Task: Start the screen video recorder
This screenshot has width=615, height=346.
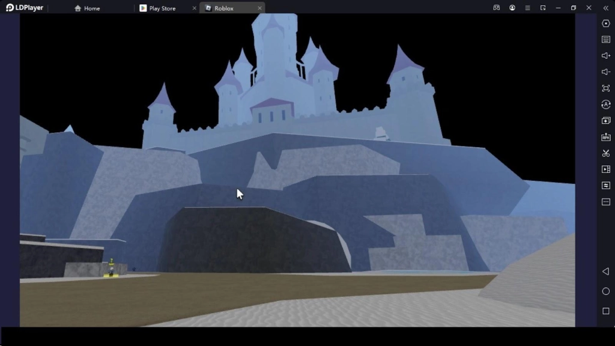Action: point(605,169)
